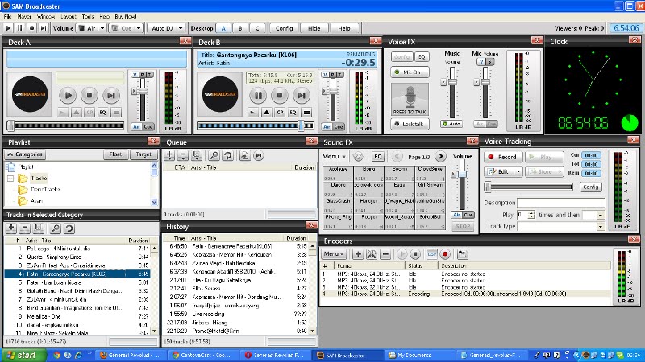Open the Window menu
The width and height of the screenshot is (645, 362).
[46, 16]
